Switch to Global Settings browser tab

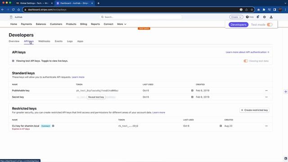point(34,3)
